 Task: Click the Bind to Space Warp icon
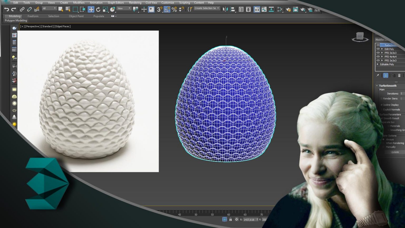coord(37,9)
